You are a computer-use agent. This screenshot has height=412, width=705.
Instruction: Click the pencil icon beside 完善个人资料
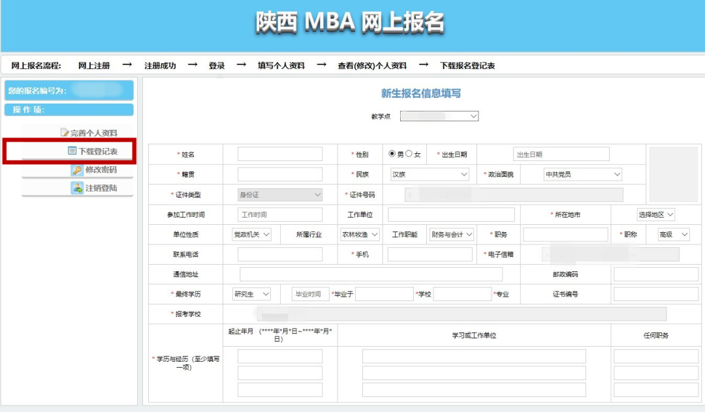coord(65,132)
